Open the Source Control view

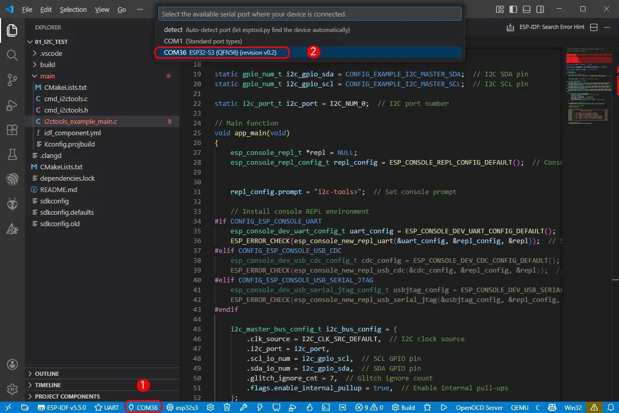click(12, 80)
